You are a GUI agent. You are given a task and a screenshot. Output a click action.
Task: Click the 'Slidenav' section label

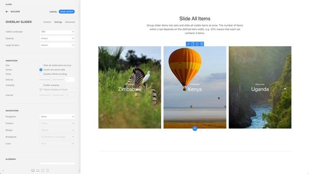point(11,159)
